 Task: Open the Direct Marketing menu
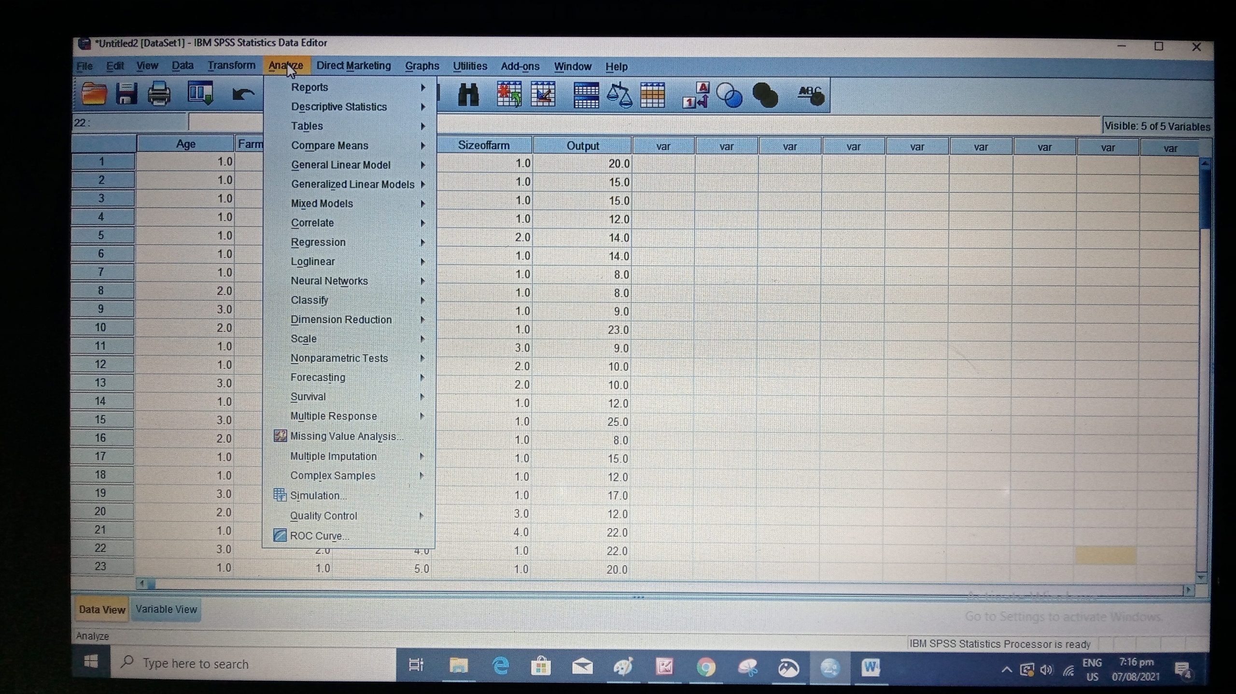pos(353,66)
